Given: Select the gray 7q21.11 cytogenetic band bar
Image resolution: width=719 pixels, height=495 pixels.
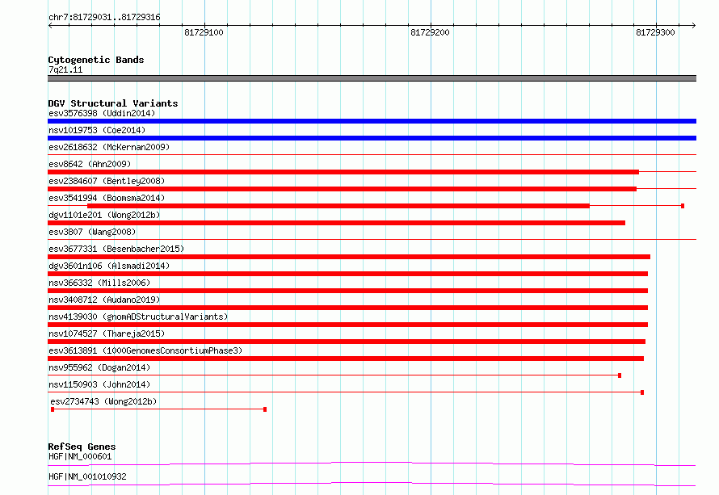Looking at the screenshot, I should pyautogui.click(x=372, y=78).
